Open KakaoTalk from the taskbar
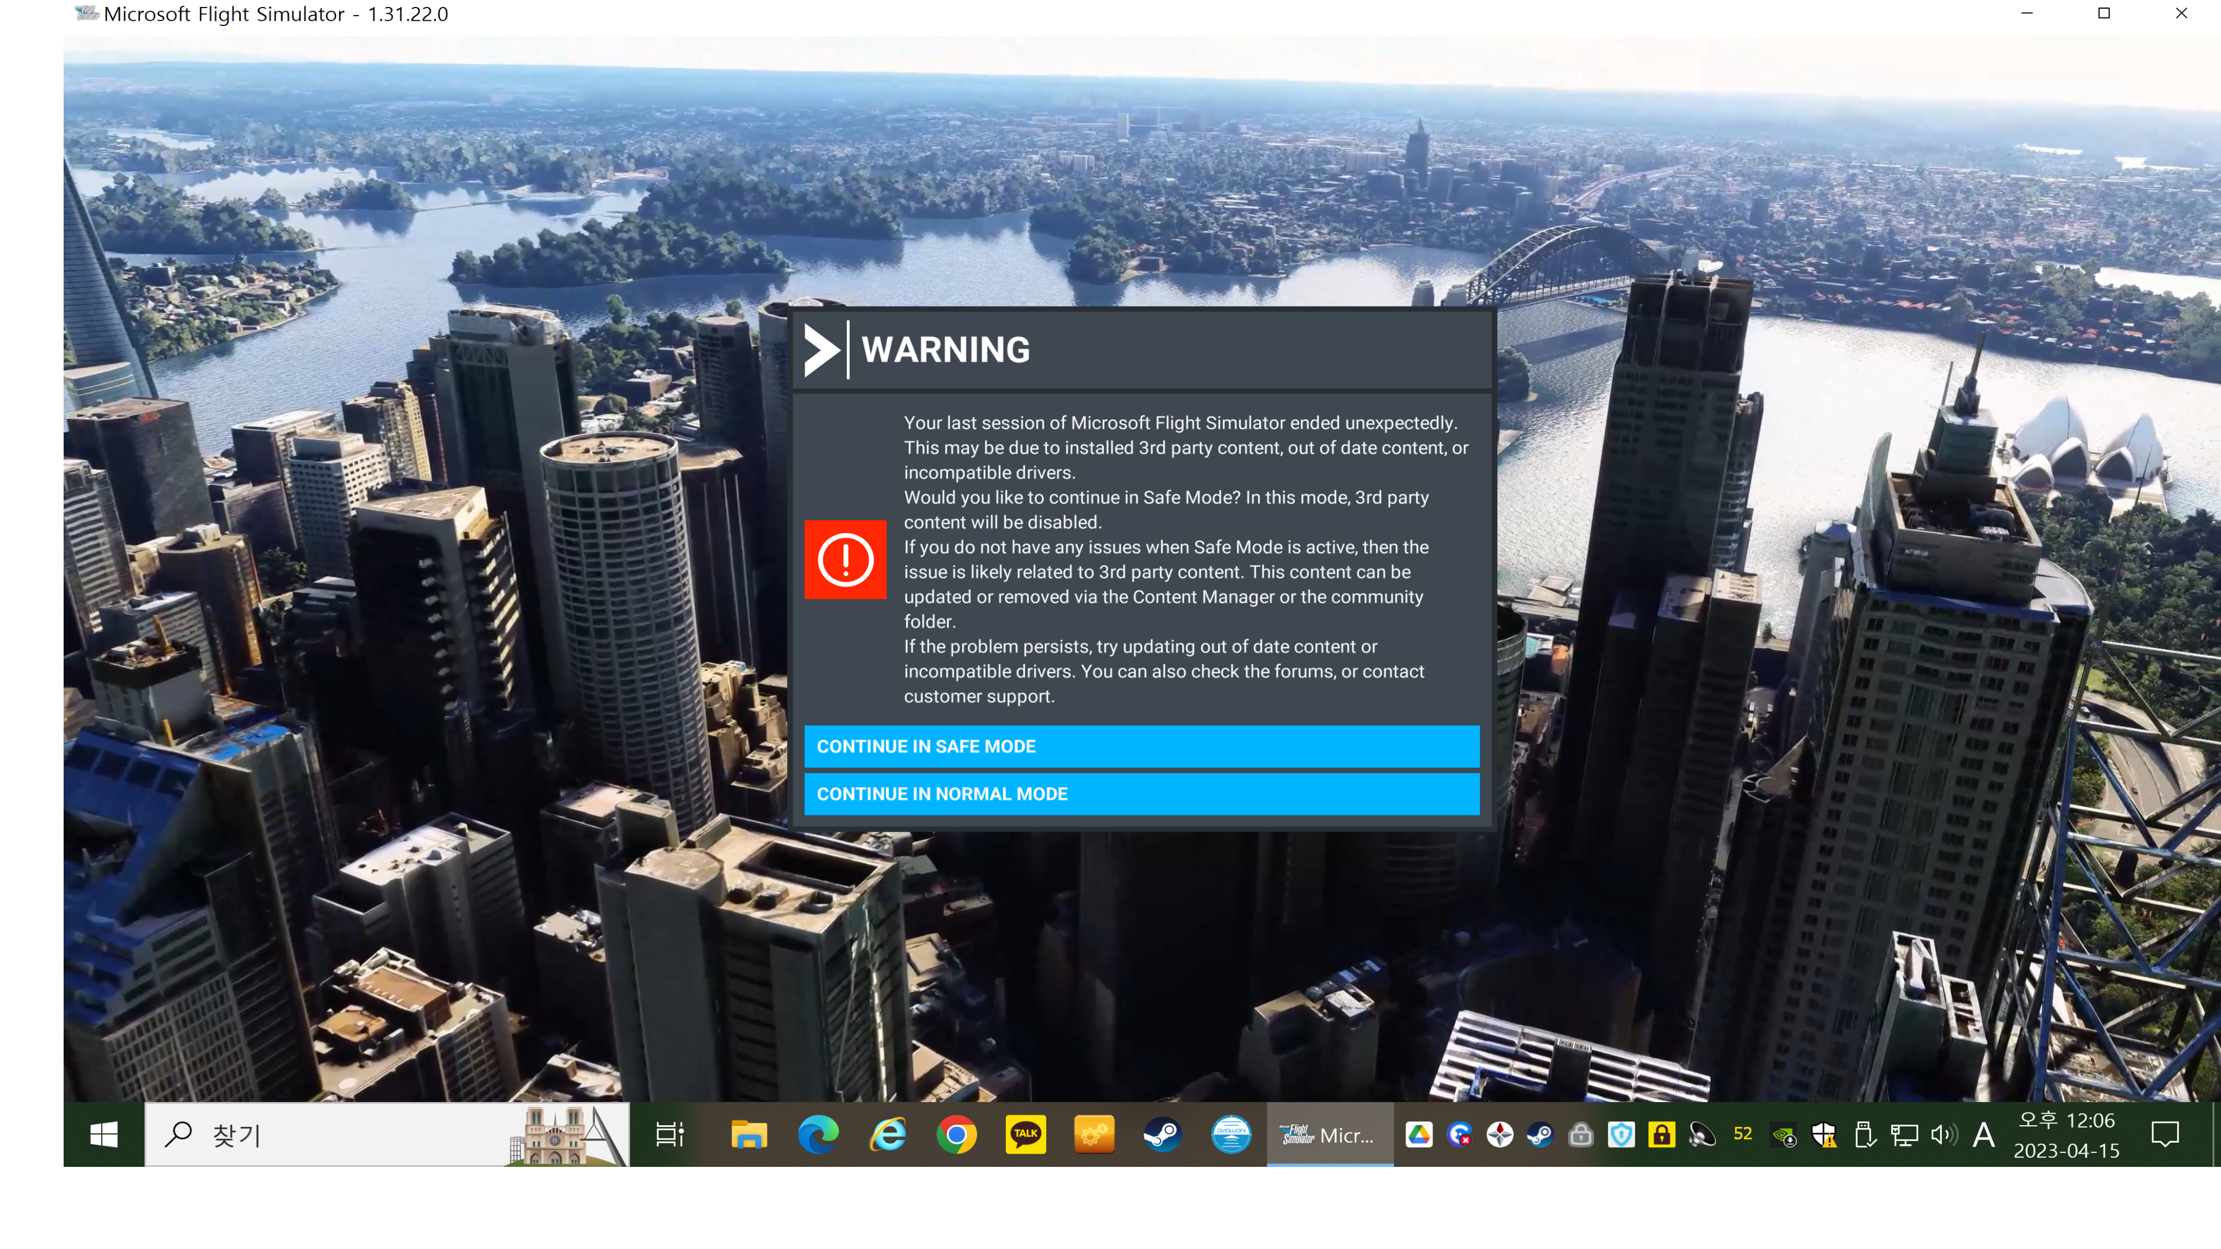 point(1025,1135)
